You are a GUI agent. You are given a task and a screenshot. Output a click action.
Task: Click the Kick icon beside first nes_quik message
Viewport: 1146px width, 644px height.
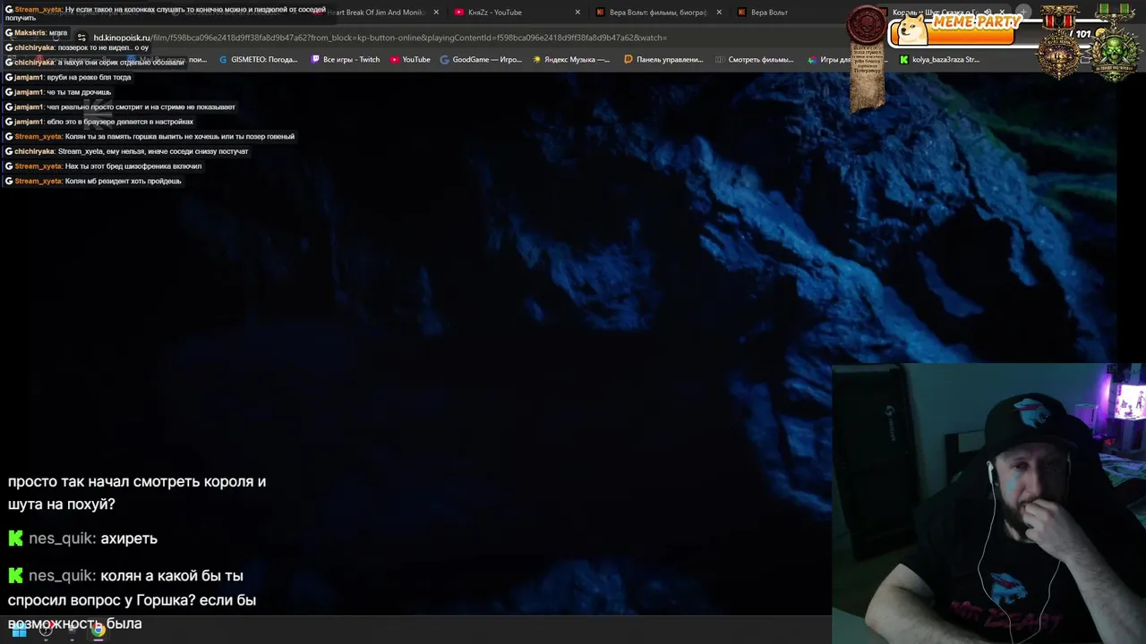(15, 538)
